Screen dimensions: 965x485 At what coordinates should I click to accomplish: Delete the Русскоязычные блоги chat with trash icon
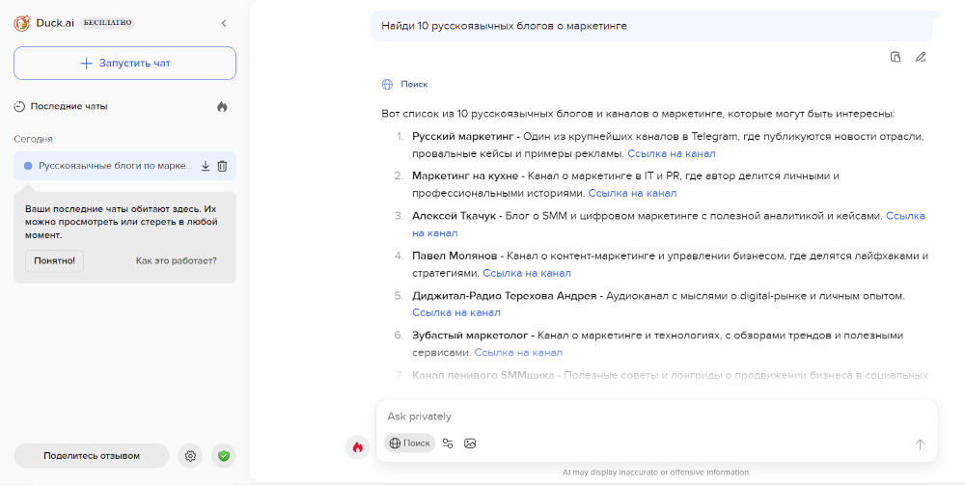[222, 166]
